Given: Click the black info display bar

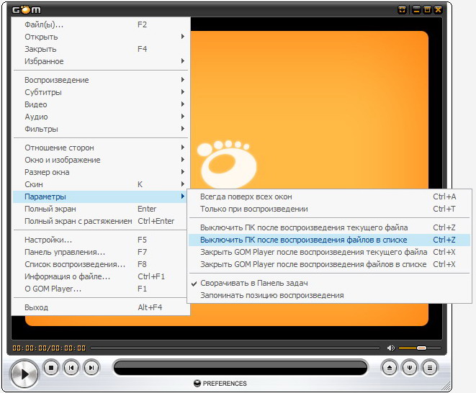Looking at the screenshot, I should pyautogui.click(x=240, y=368).
